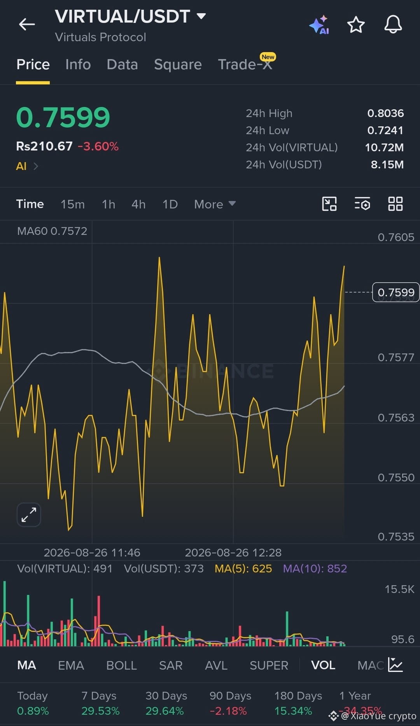Click the Today 0.89% performance
The image size is (420, 726).
pyautogui.click(x=33, y=703)
